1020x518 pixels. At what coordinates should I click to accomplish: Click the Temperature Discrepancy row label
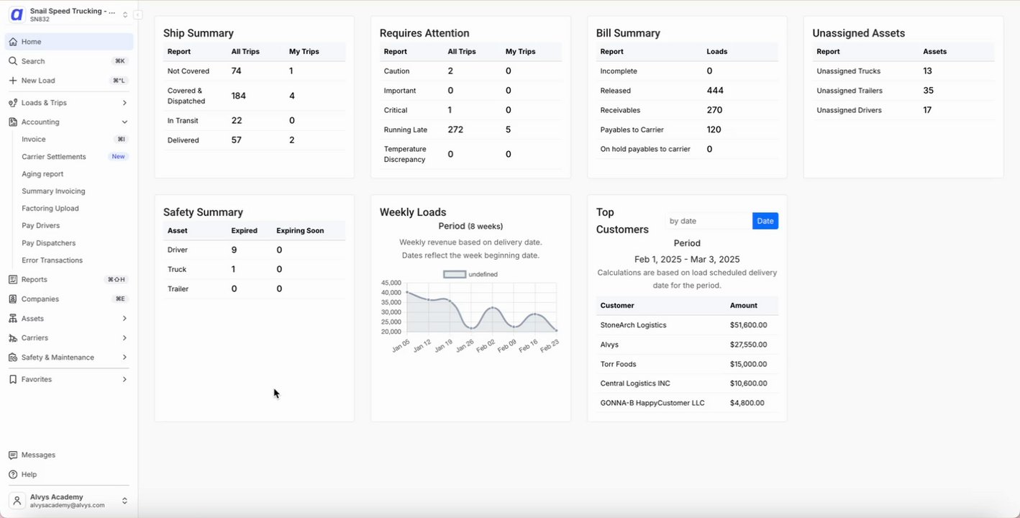(405, 154)
